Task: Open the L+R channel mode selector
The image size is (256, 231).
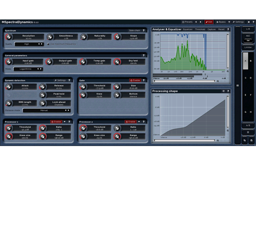Action: pyautogui.click(x=248, y=29)
